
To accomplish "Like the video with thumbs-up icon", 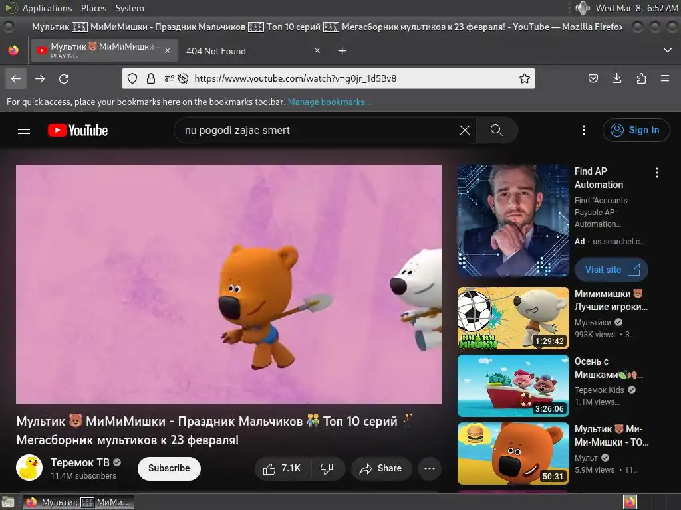I will [x=281, y=468].
